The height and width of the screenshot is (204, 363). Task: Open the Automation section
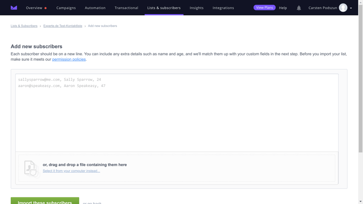click(x=95, y=8)
